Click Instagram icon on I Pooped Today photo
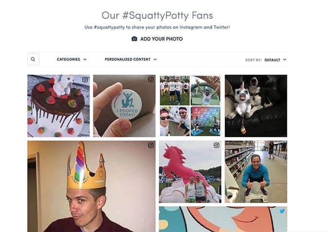The width and height of the screenshot is (327, 232). [x=150, y=80]
